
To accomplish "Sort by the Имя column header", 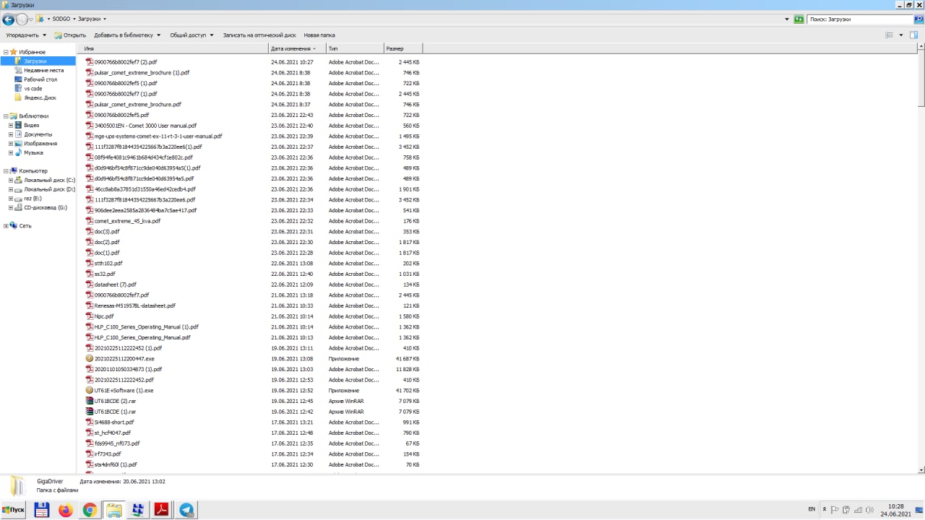I will 173,48.
